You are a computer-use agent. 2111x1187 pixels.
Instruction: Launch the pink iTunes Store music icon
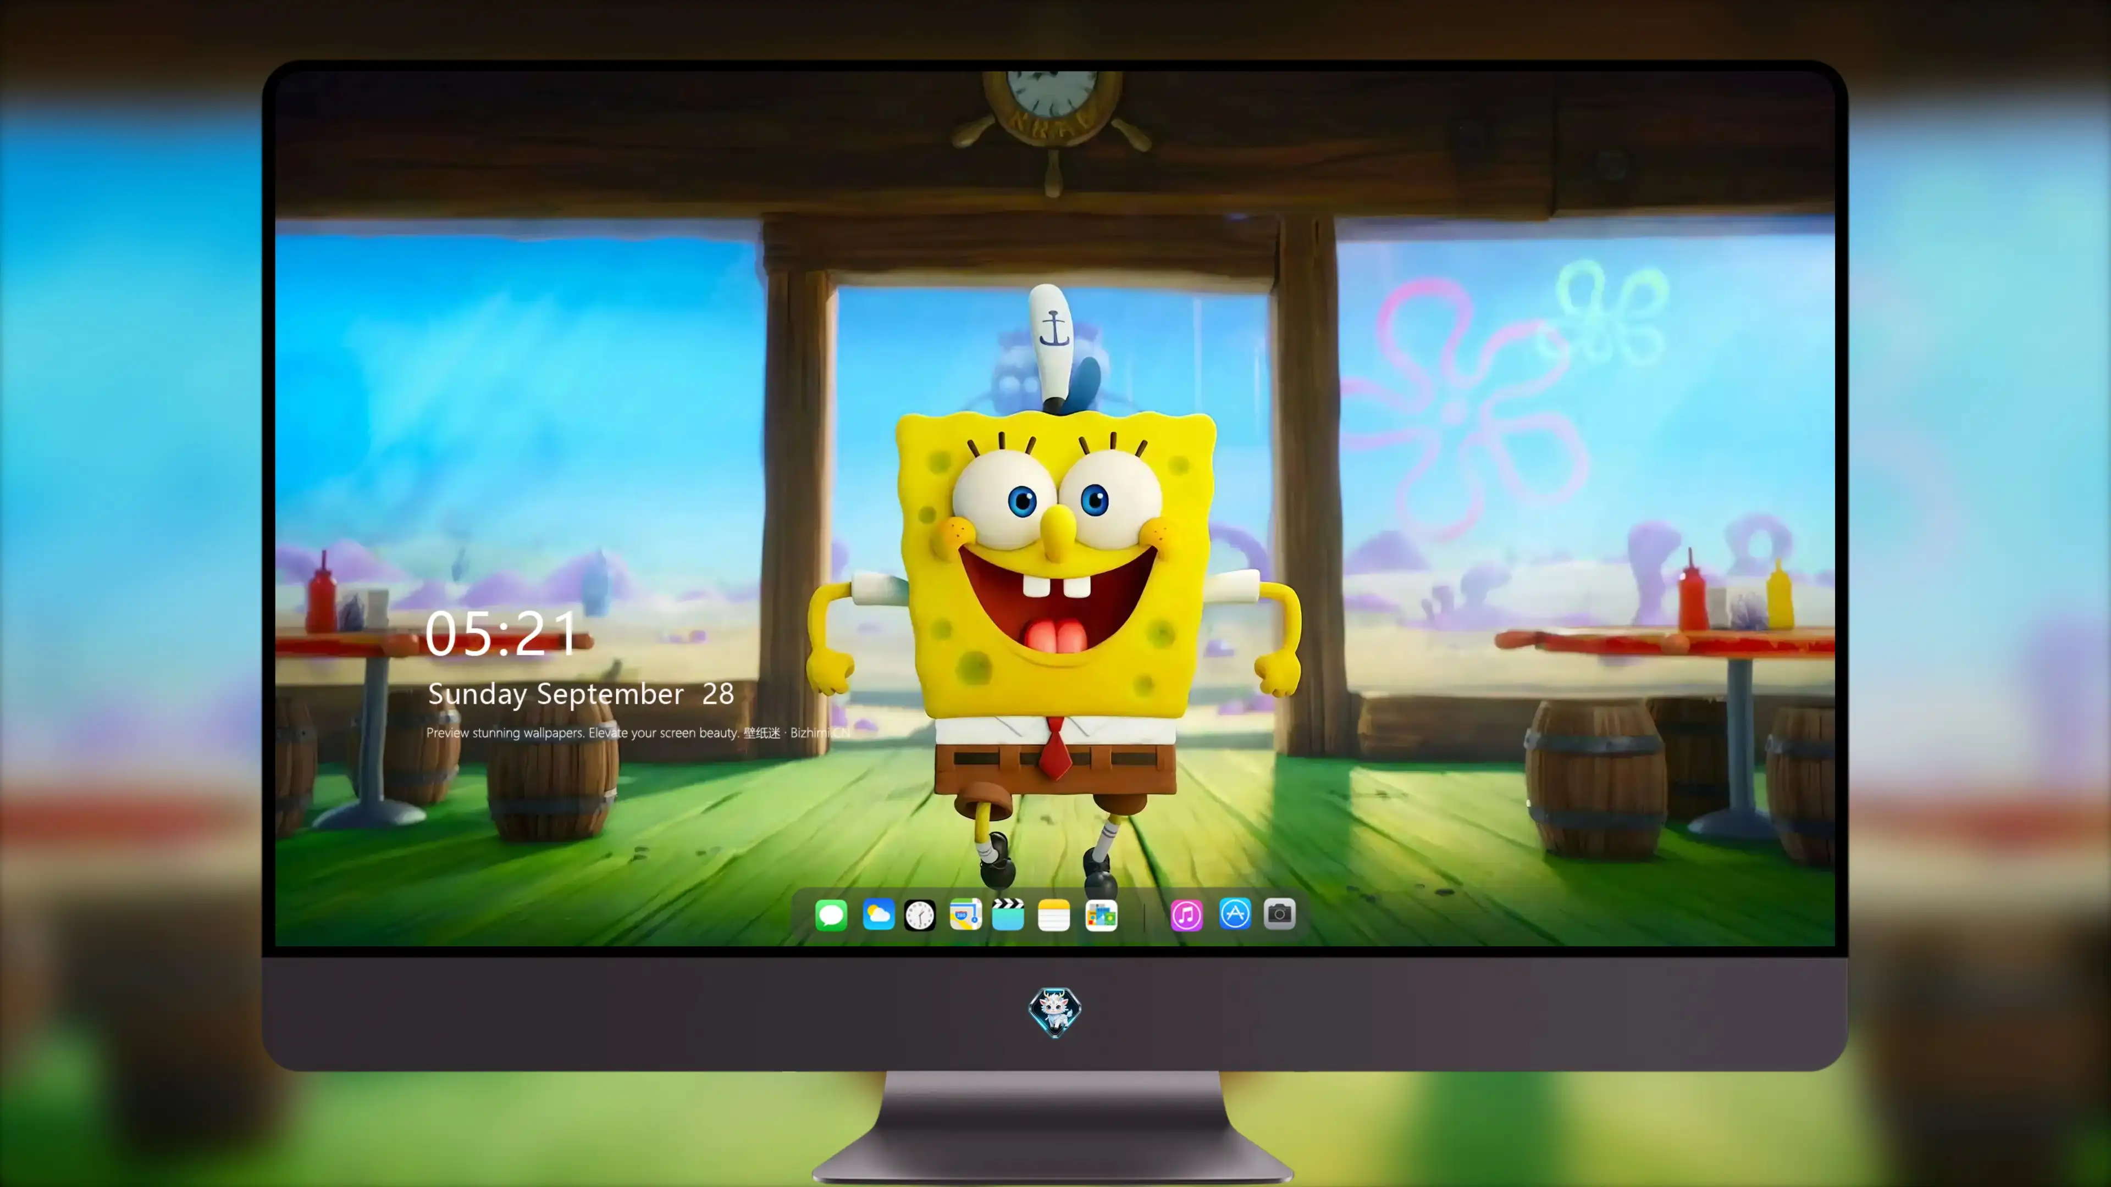click(x=1187, y=915)
